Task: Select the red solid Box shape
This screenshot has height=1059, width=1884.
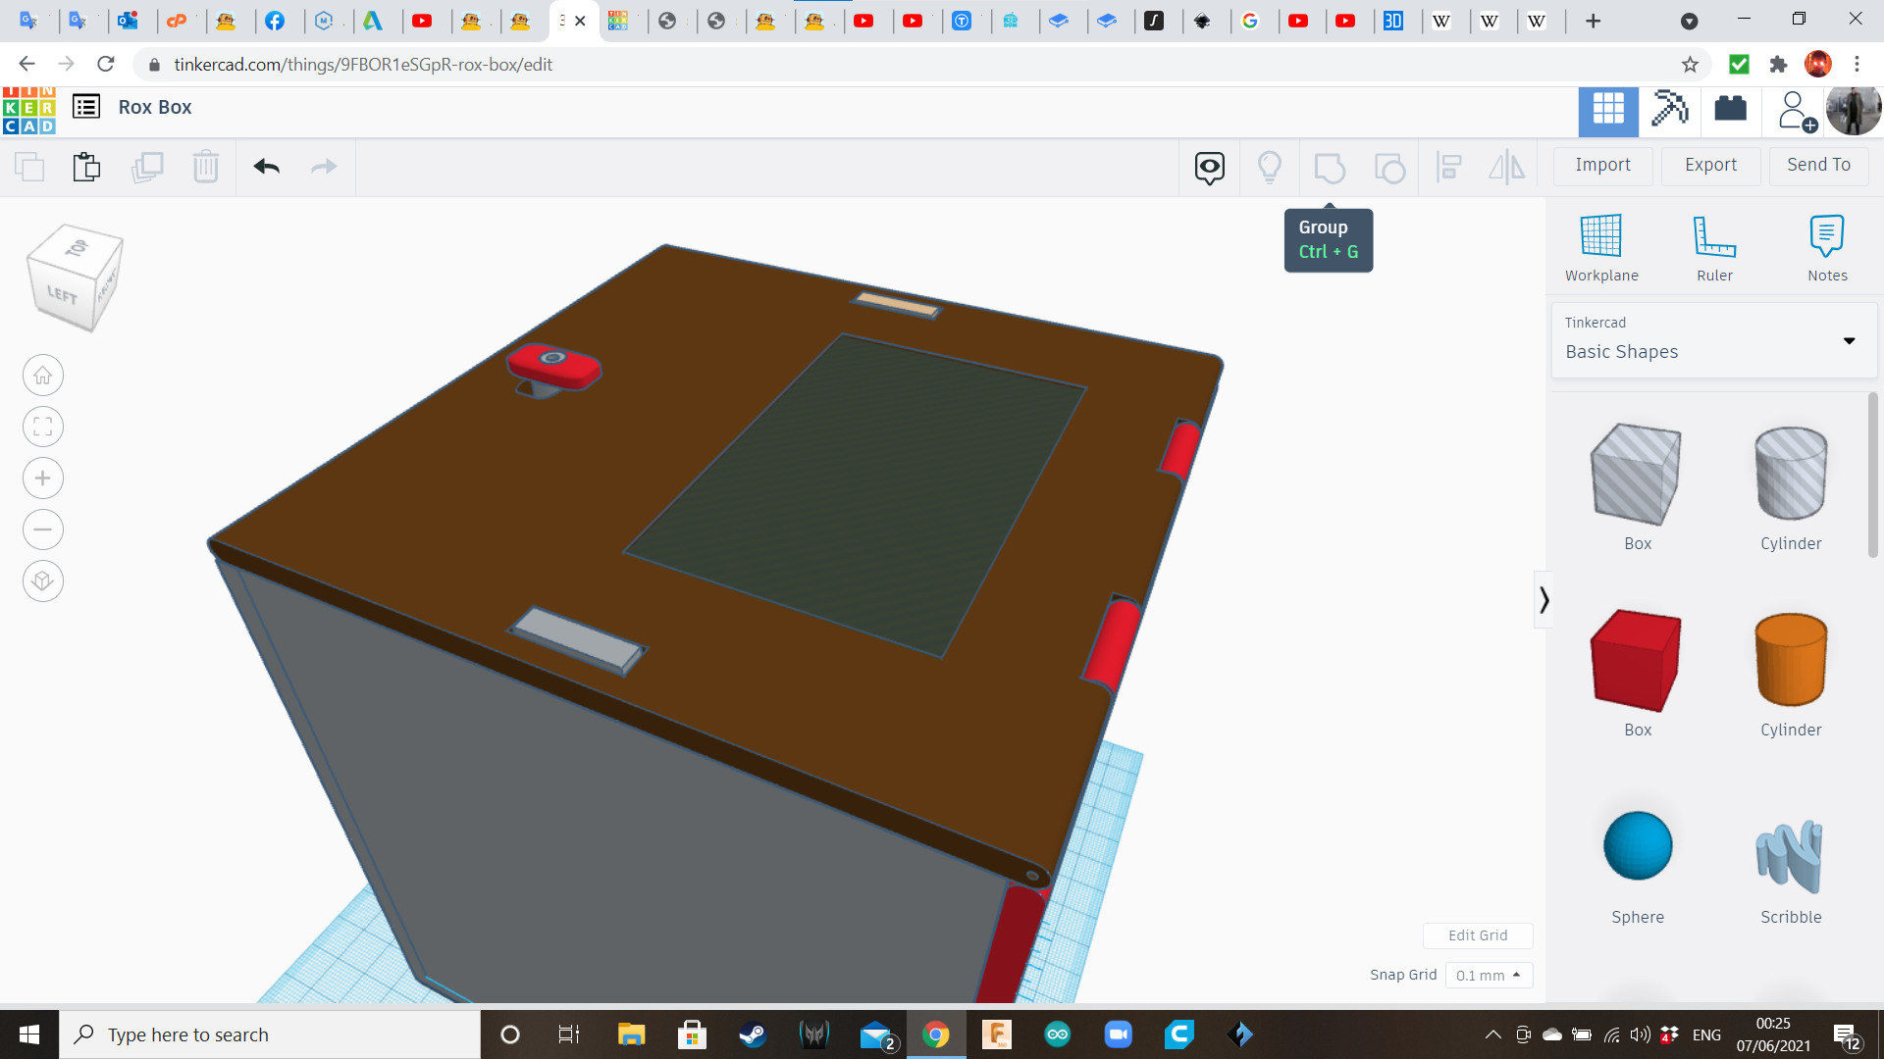Action: pyautogui.click(x=1637, y=660)
